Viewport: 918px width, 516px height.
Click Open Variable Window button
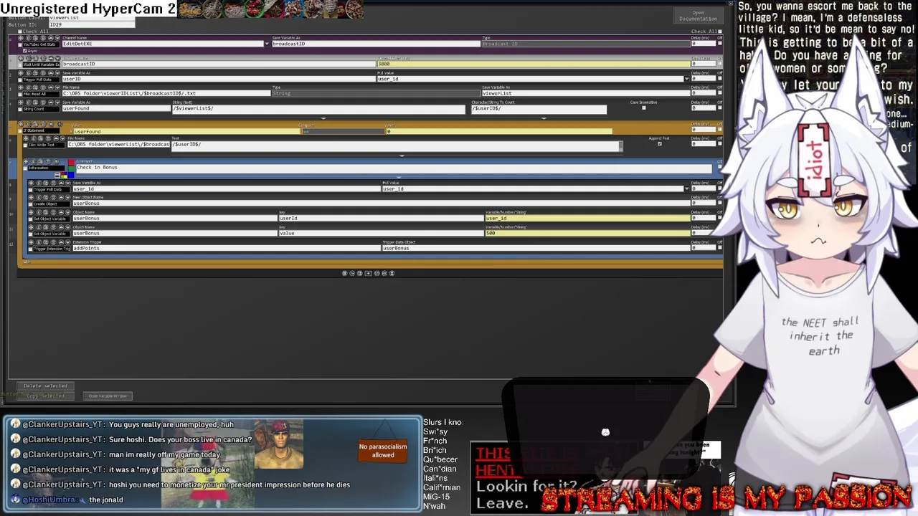tap(108, 396)
